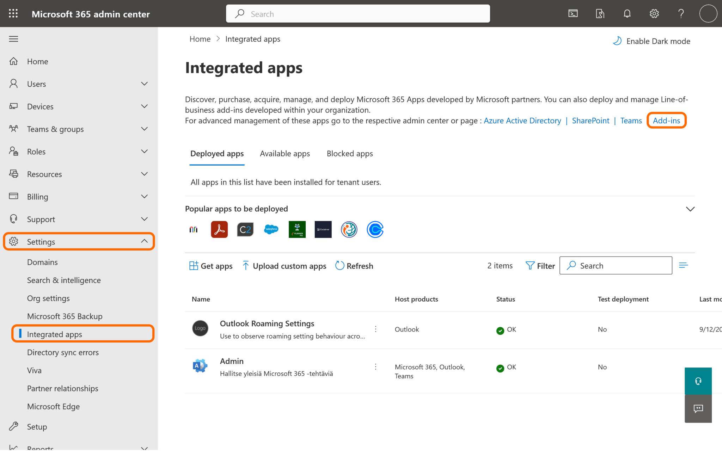
Task: Click the teal help headset floating button
Action: [x=698, y=381]
